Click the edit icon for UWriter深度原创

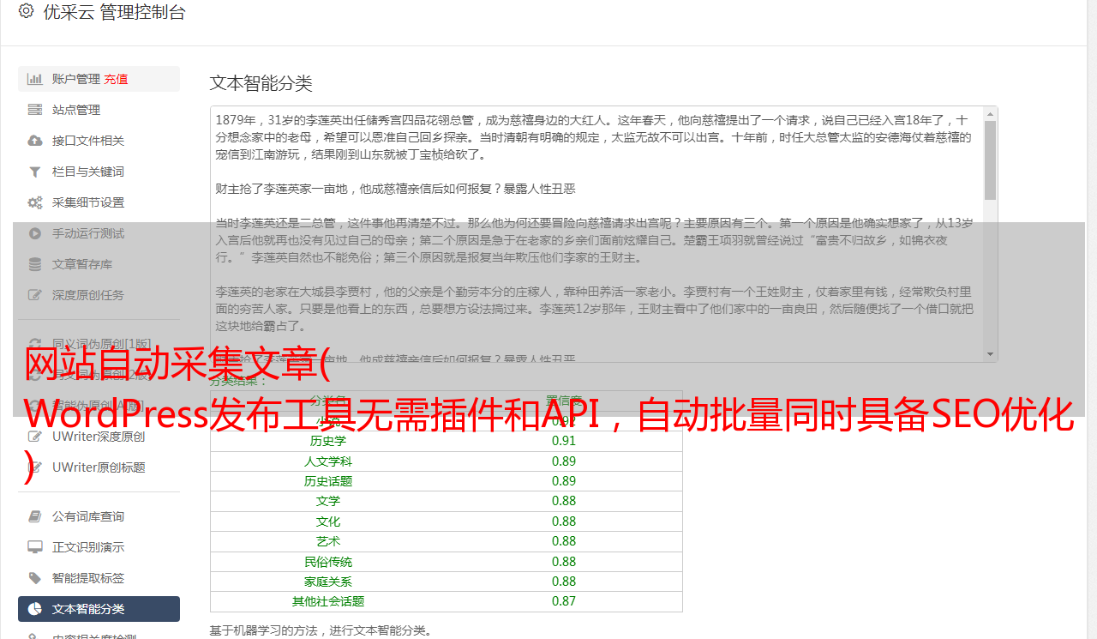click(35, 437)
